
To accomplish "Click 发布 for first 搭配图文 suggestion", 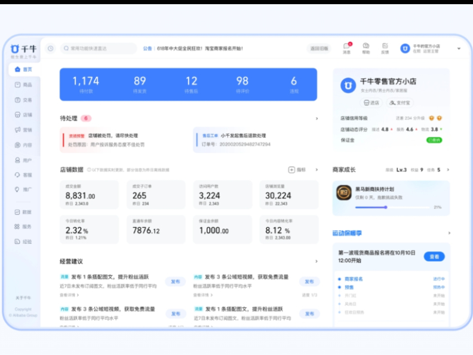I will [x=176, y=281].
